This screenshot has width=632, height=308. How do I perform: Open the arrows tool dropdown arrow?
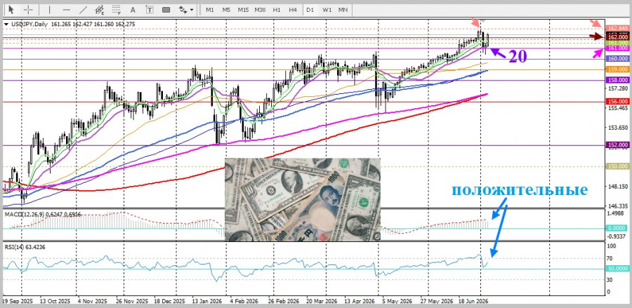click(192, 10)
